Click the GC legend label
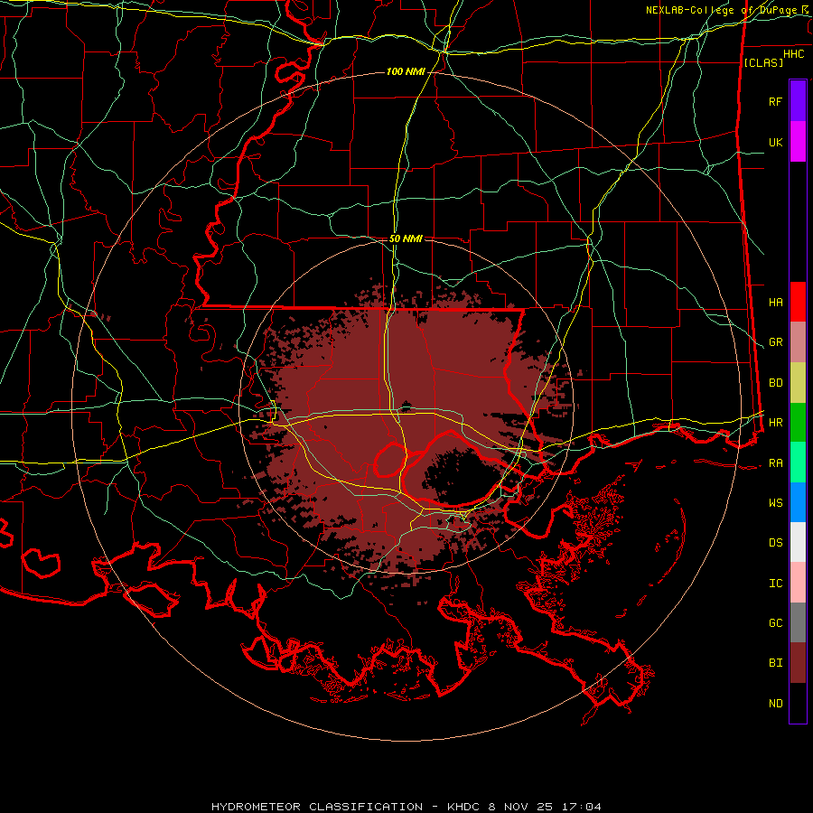The height and width of the screenshot is (813, 813). point(775,623)
